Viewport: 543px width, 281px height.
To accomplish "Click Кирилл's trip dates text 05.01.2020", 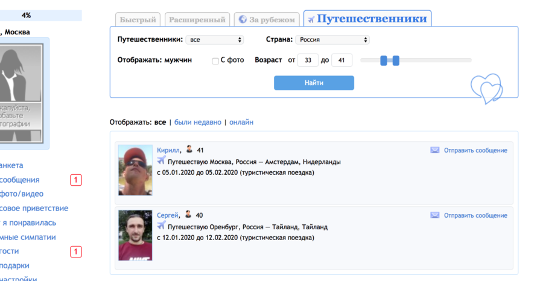I will pyautogui.click(x=235, y=172).
